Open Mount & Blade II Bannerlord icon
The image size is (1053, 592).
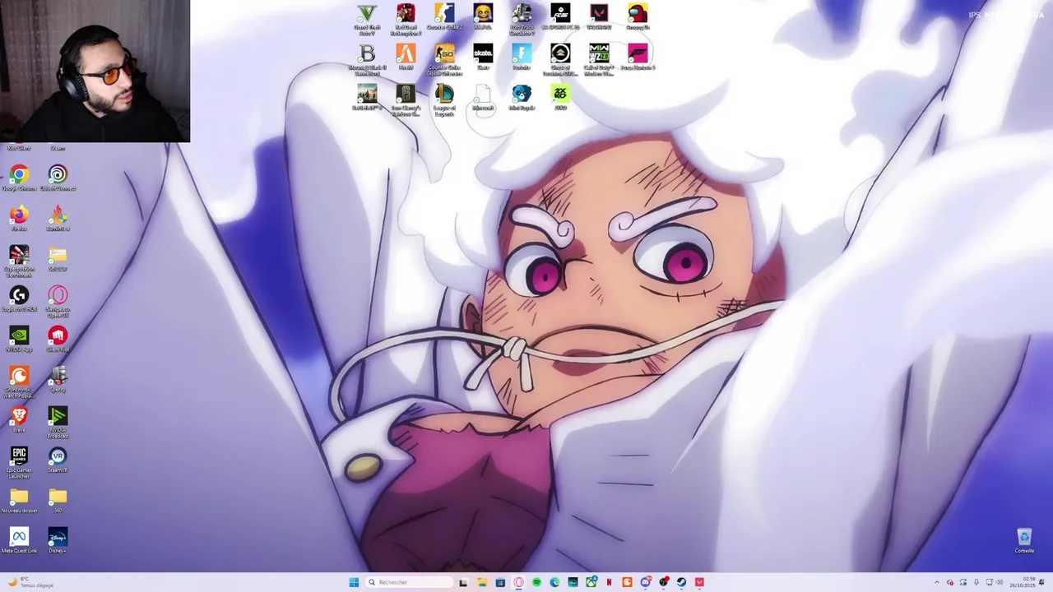367,59
